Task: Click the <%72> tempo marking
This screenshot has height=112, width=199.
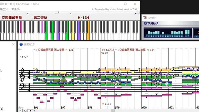Action: (x=24, y=57)
